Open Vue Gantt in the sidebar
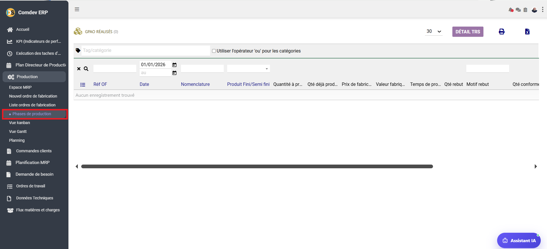This screenshot has height=249, width=547. tap(18, 131)
